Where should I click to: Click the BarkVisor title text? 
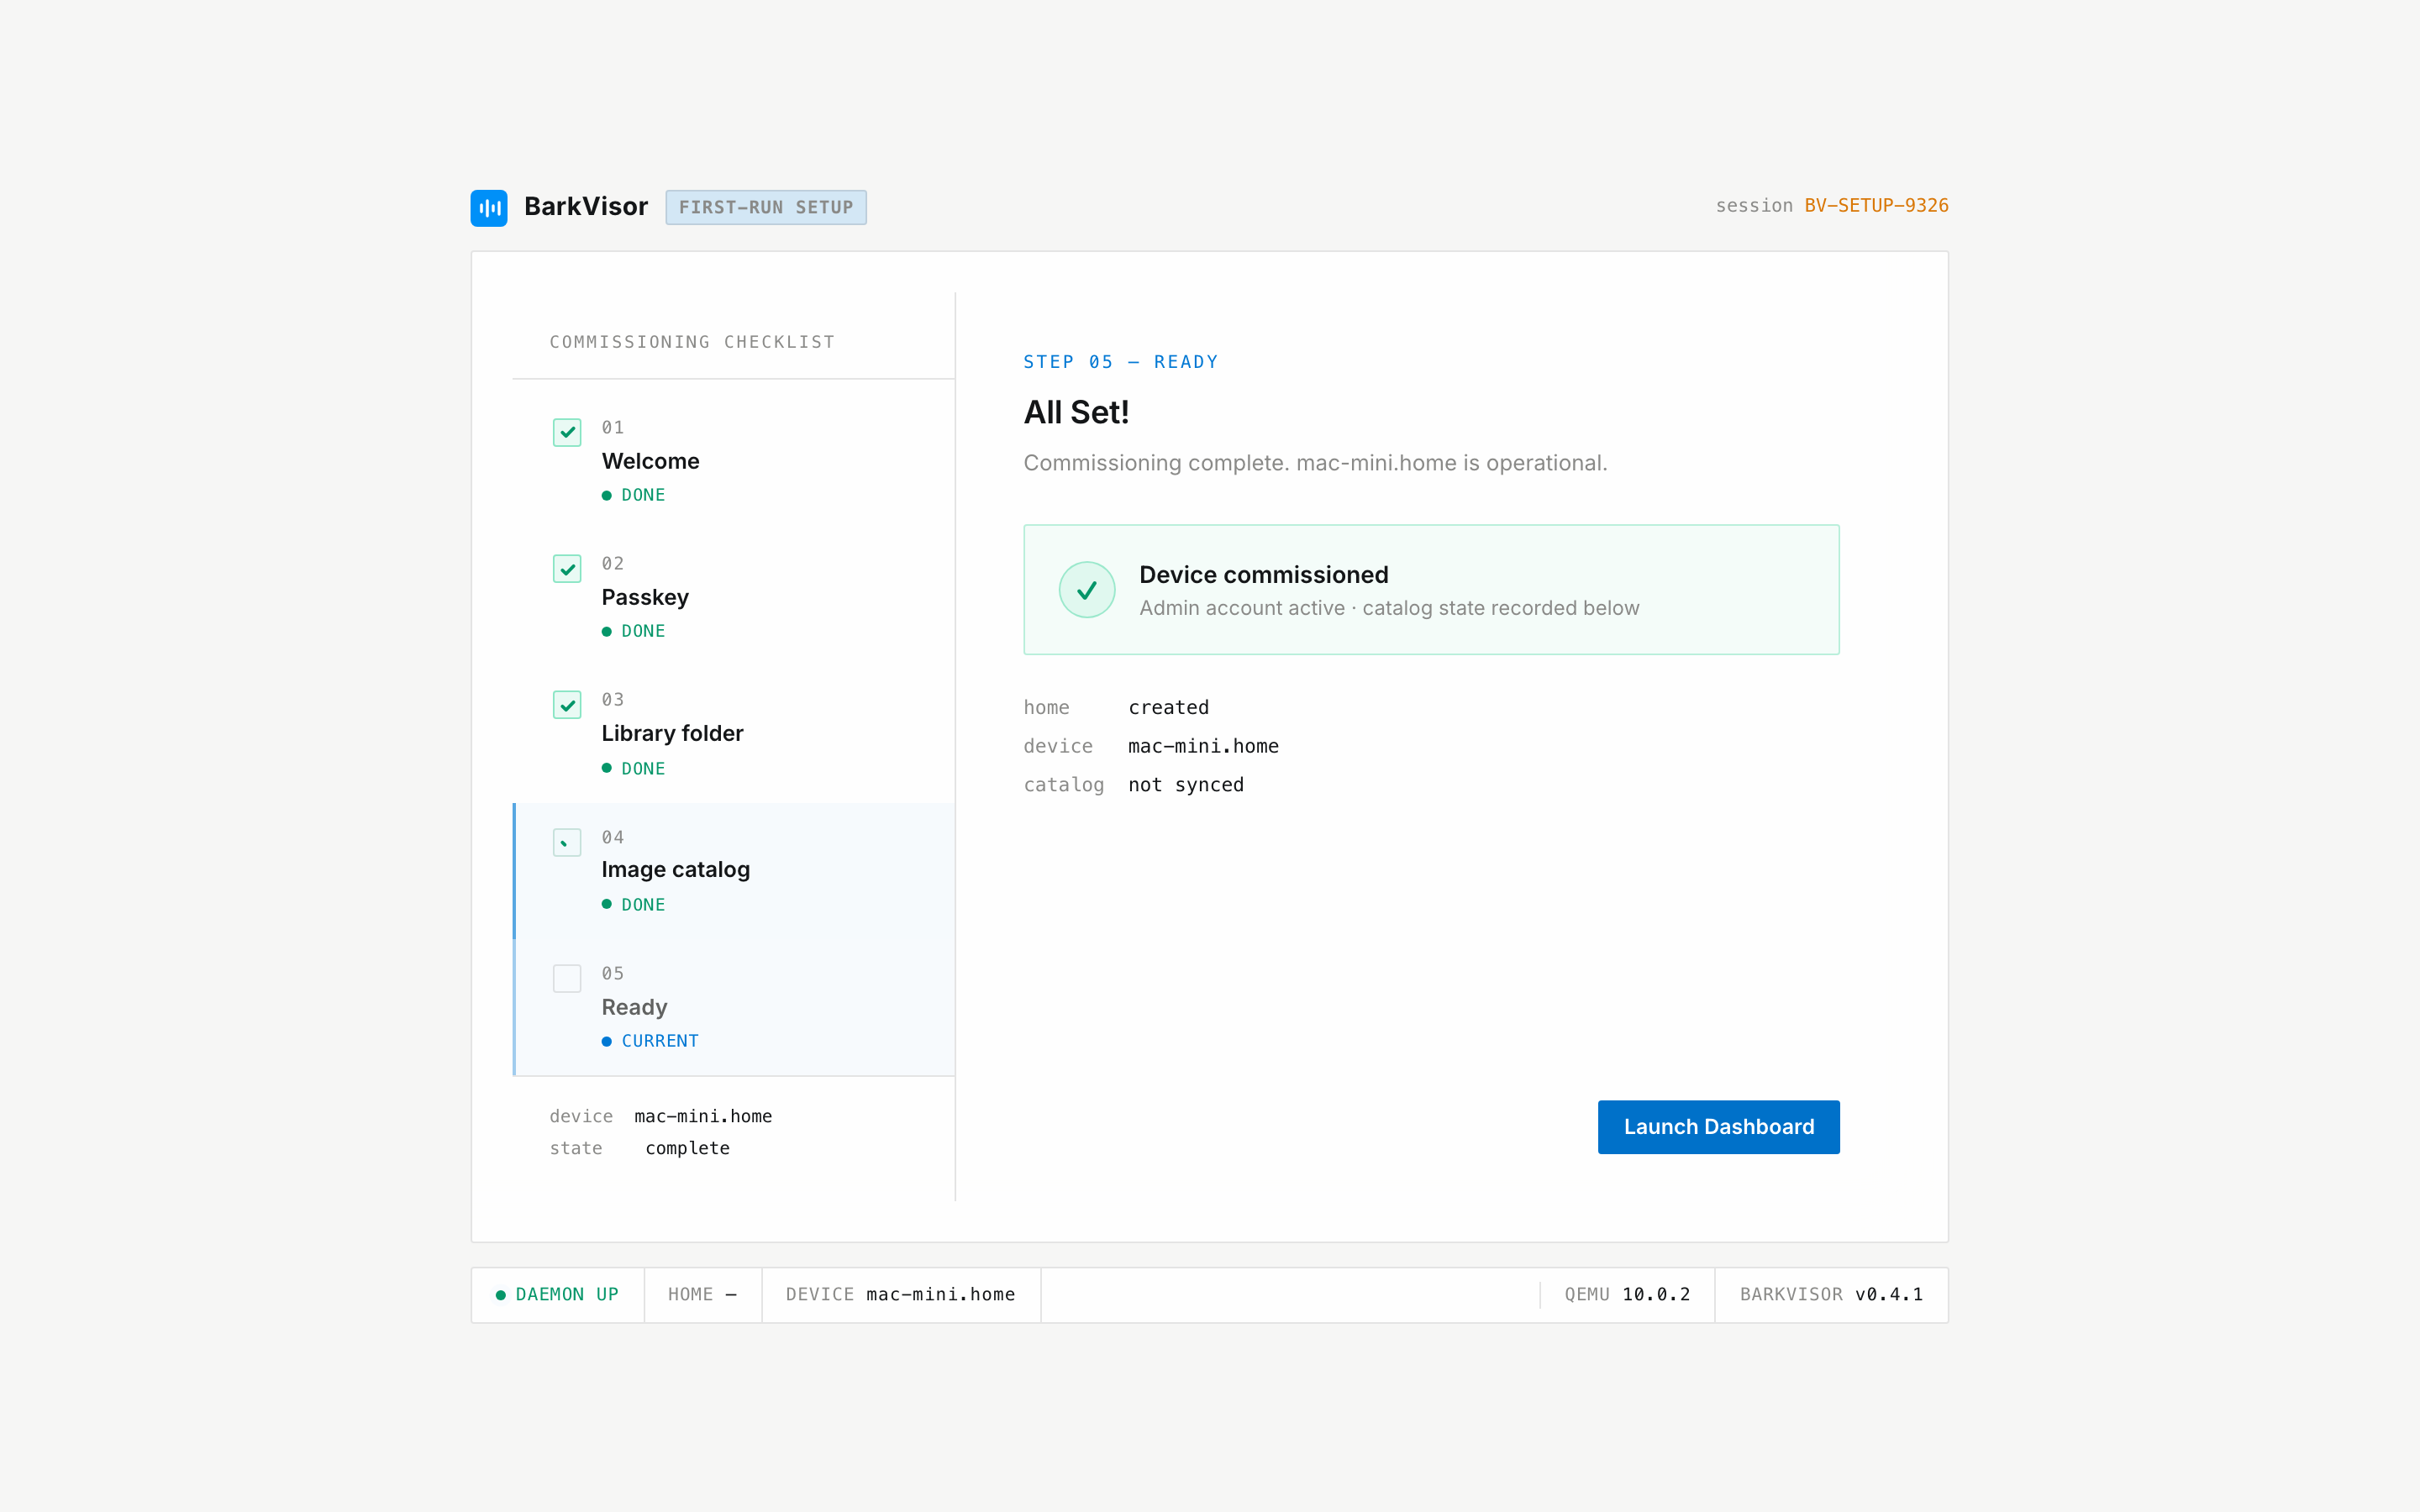(586, 207)
